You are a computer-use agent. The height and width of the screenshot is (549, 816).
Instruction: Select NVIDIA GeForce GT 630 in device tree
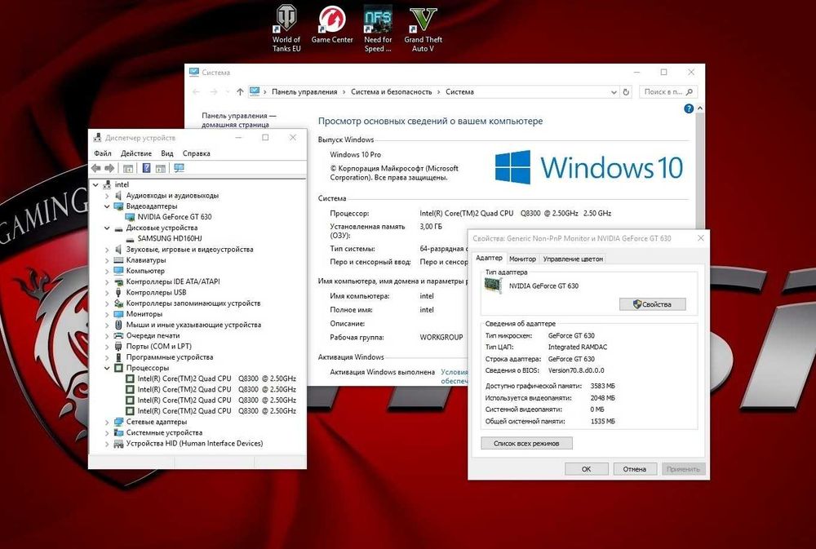(175, 217)
